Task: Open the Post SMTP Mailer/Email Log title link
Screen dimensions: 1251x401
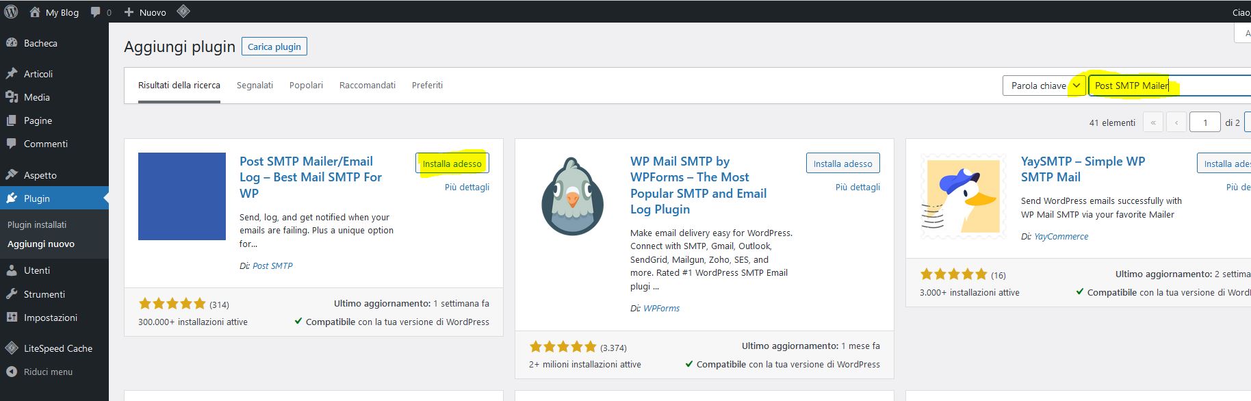Action: [x=311, y=177]
